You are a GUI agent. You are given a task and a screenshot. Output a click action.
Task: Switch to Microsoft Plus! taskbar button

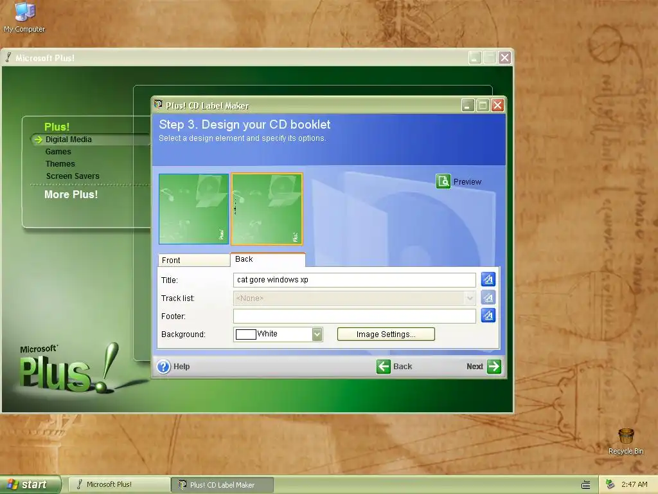(x=119, y=485)
